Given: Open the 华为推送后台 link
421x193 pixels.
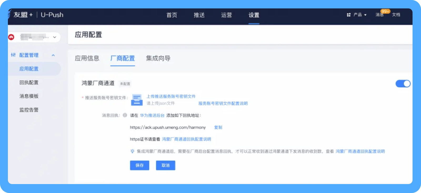Looking at the screenshot, I should (152, 115).
